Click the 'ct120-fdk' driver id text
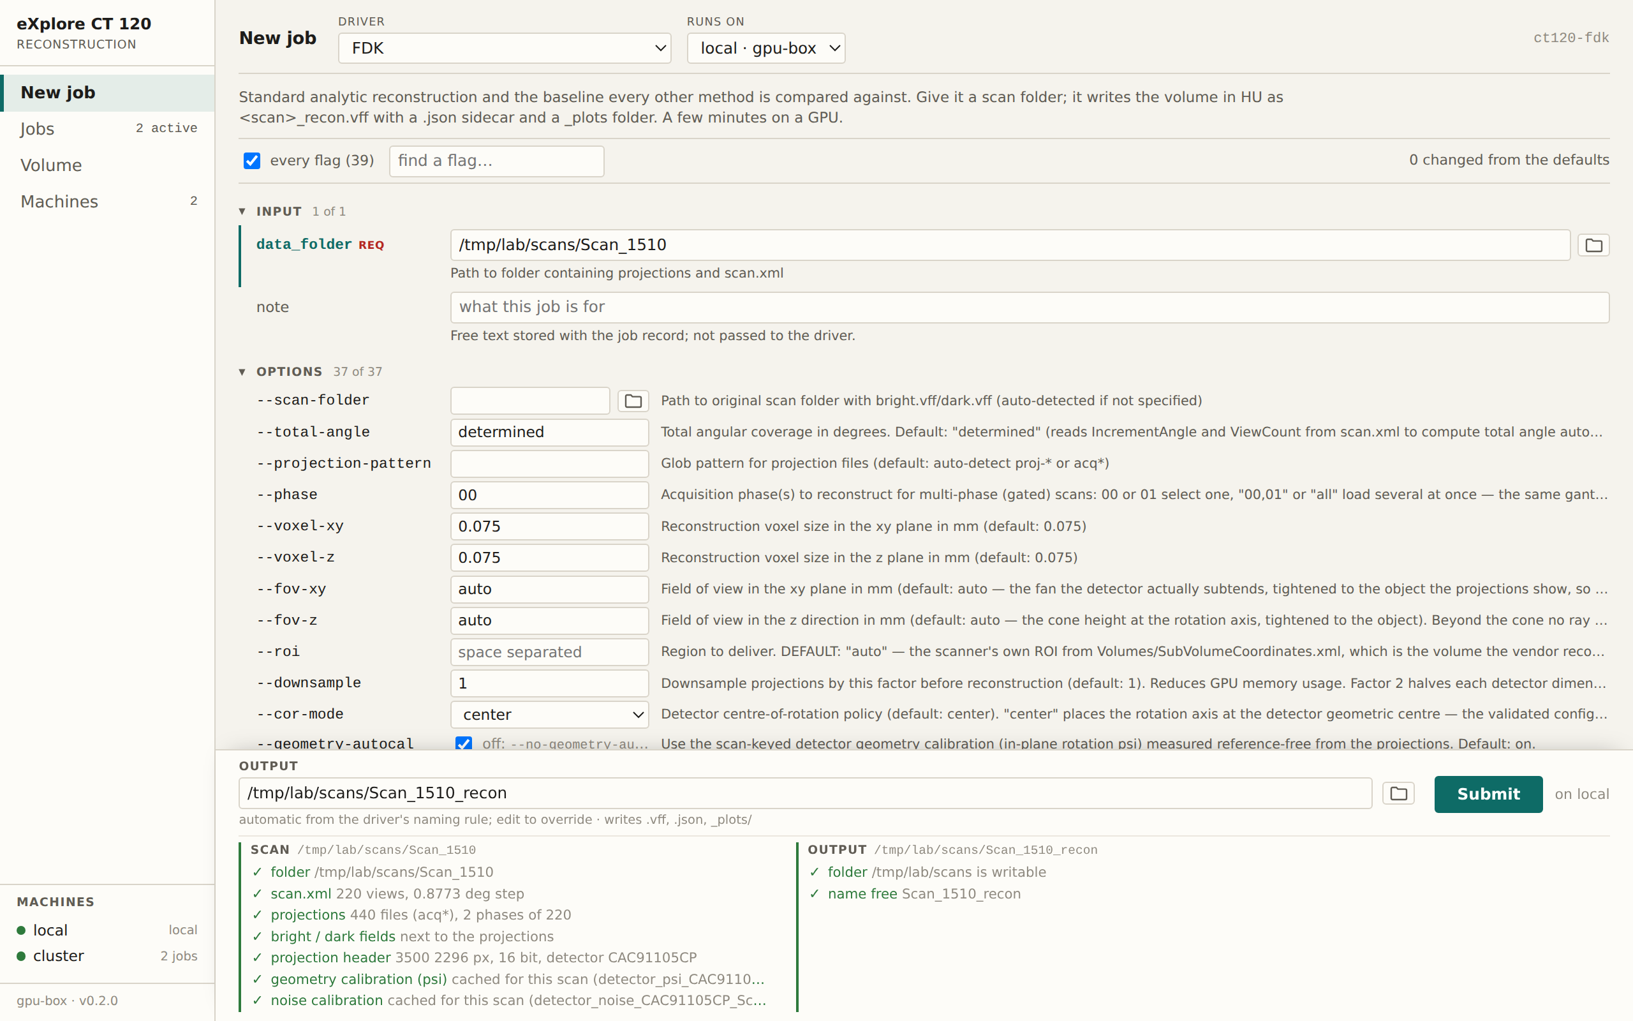This screenshot has height=1021, width=1633. [x=1571, y=38]
